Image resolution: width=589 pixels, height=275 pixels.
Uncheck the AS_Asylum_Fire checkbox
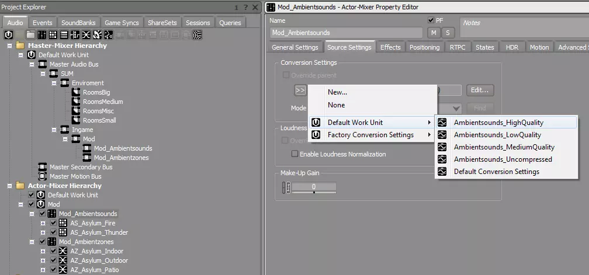[x=54, y=223]
